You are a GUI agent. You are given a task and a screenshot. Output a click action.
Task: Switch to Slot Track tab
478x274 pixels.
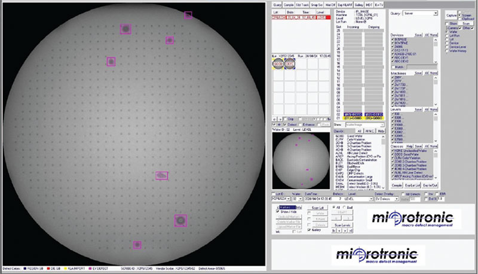click(302, 5)
